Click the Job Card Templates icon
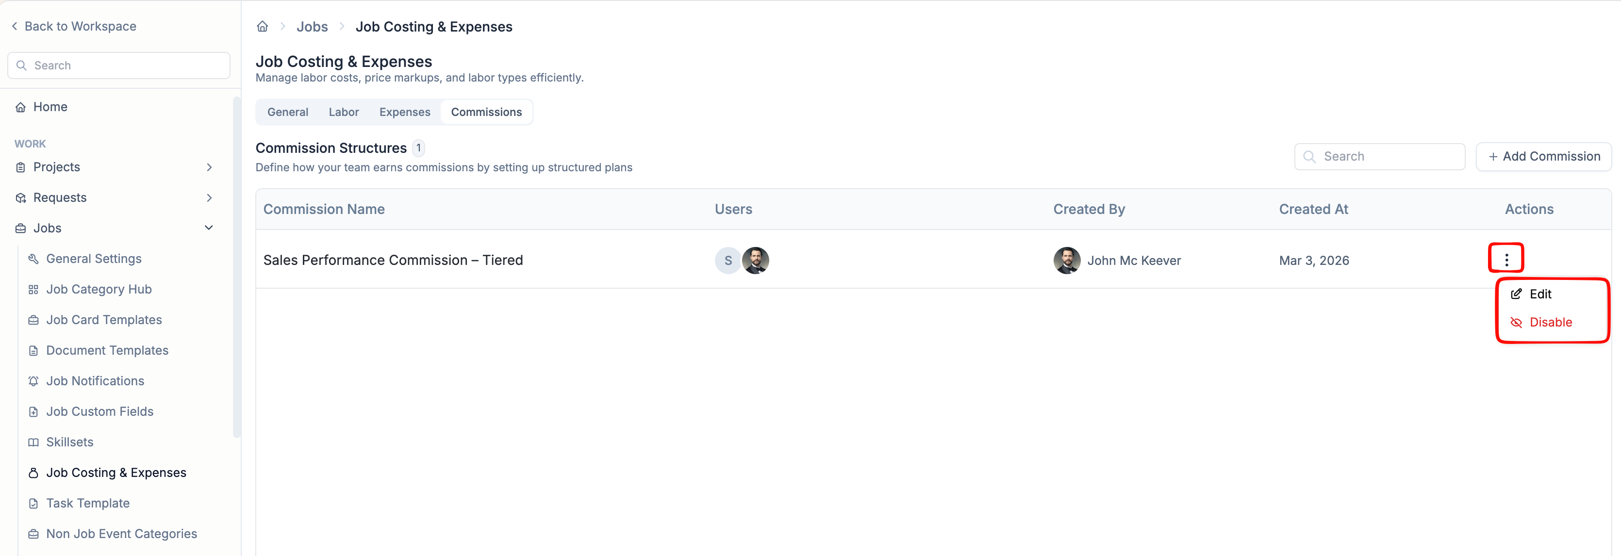1621x556 pixels. click(x=33, y=320)
